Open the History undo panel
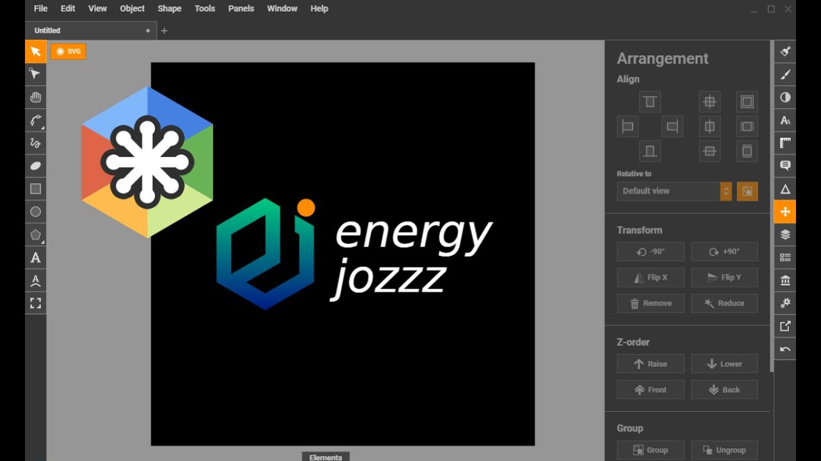The image size is (821, 461). (x=785, y=349)
